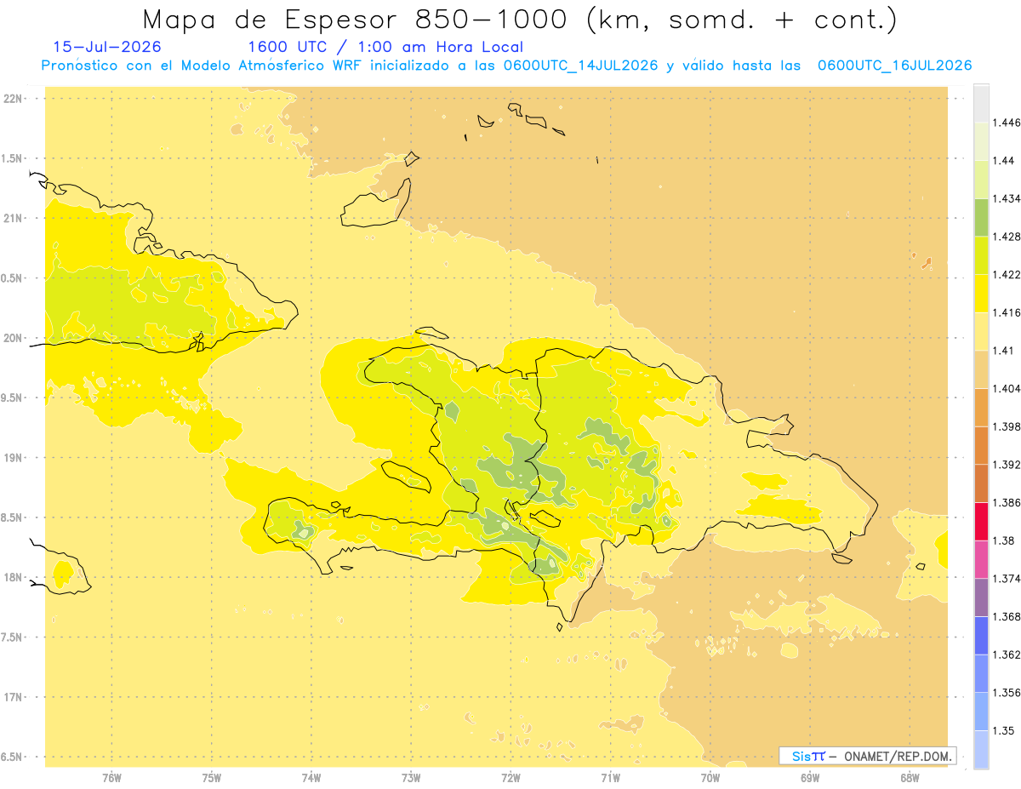Click the colorbar value '1.38'

click(1003, 540)
